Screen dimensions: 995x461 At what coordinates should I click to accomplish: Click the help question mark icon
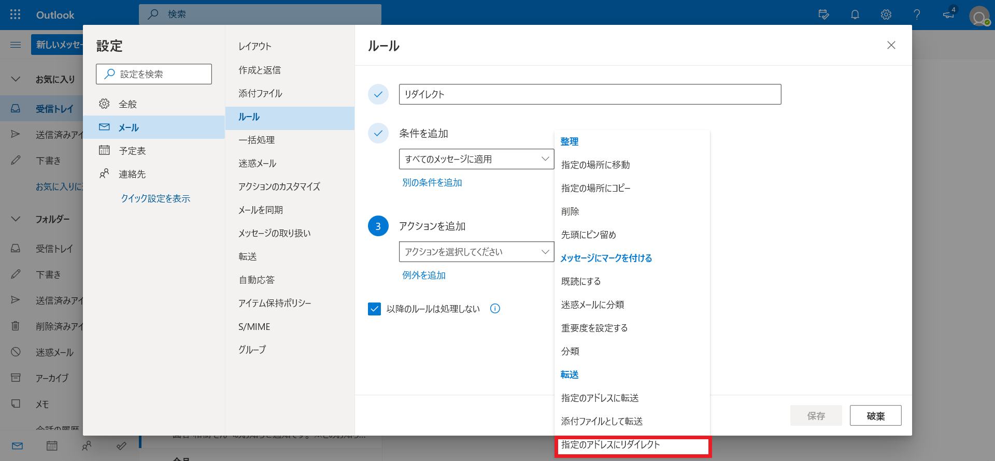(917, 15)
